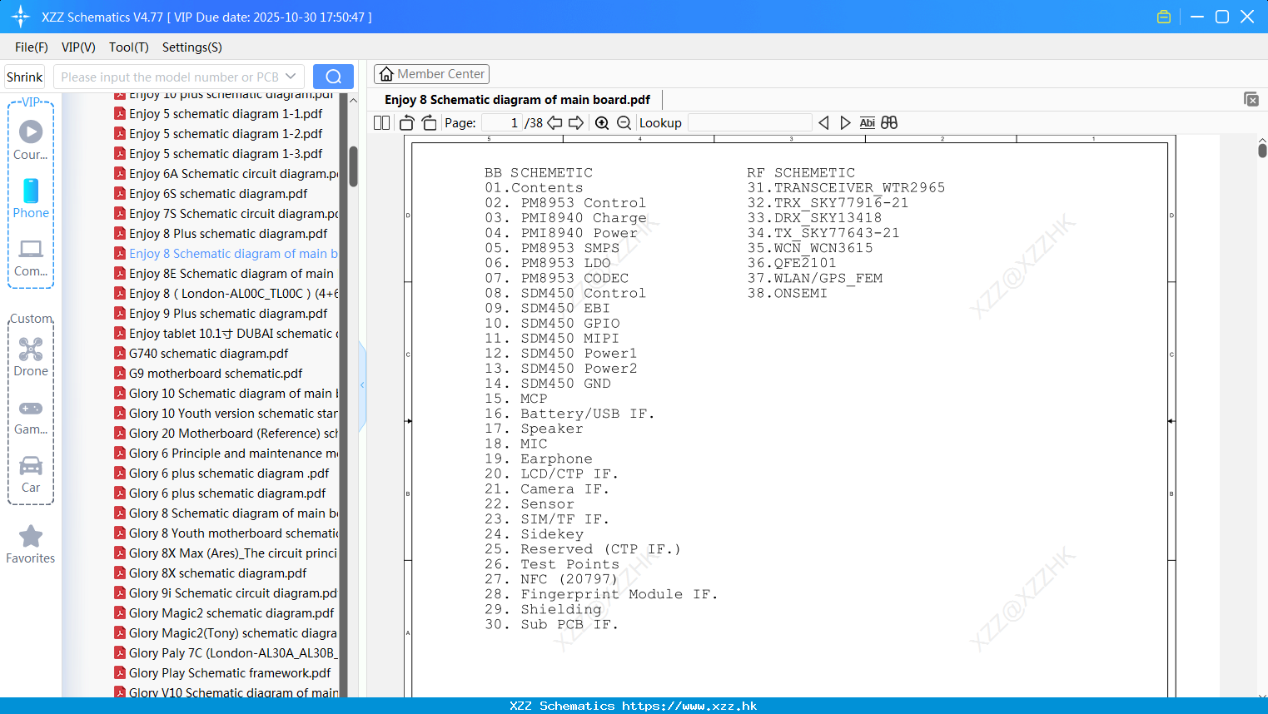Open the Drone category
This screenshot has width=1268, height=714.
[31, 357]
